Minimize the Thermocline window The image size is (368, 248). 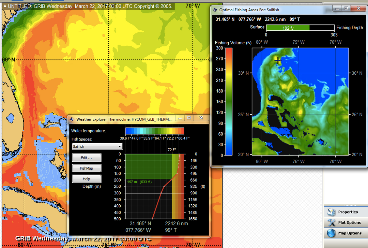180,118
